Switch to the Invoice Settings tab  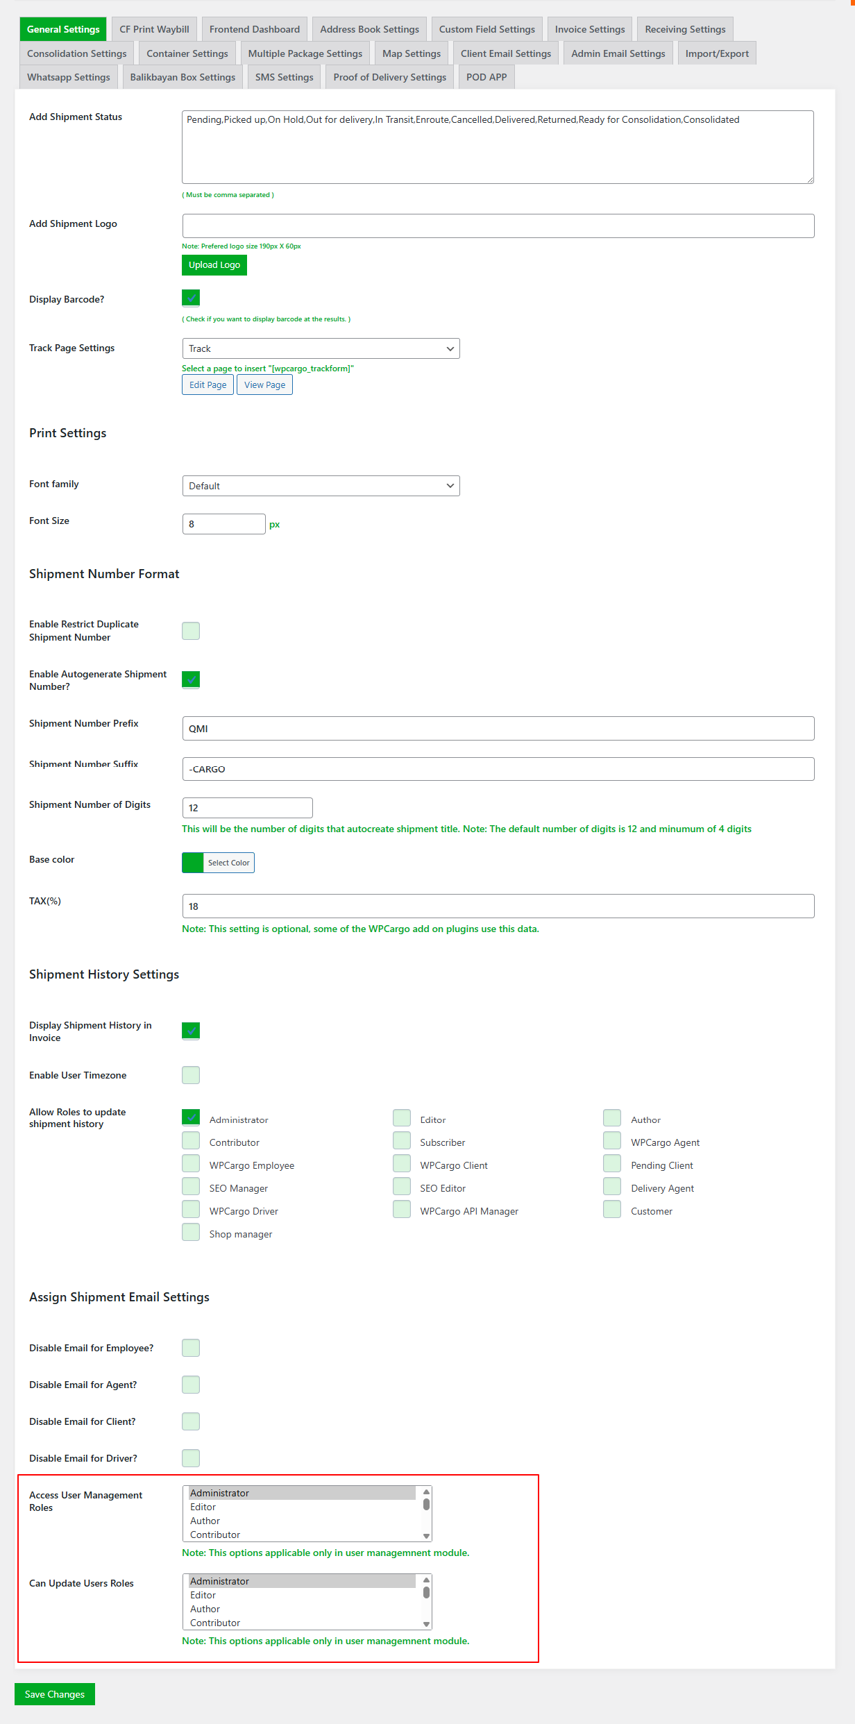[589, 29]
